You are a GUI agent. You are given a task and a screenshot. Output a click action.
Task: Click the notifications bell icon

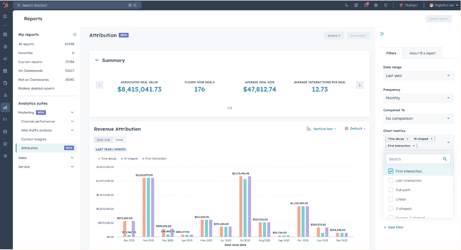pyautogui.click(x=385, y=5)
